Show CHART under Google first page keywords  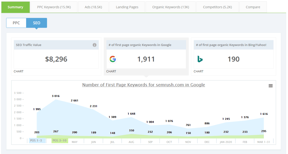tap(111, 71)
